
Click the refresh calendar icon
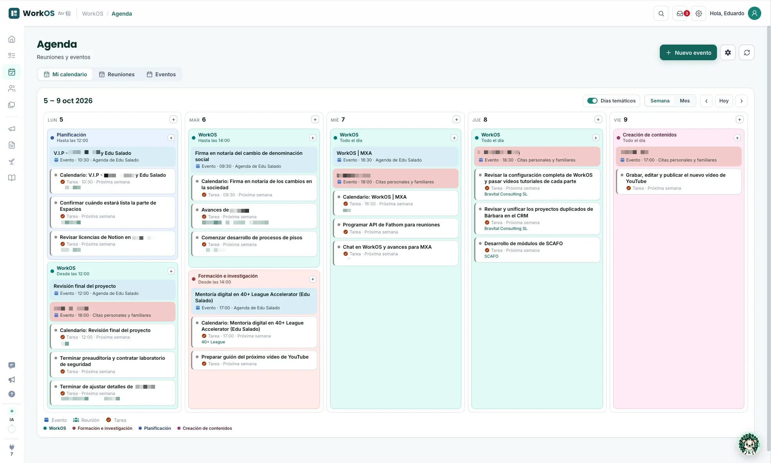click(x=747, y=52)
